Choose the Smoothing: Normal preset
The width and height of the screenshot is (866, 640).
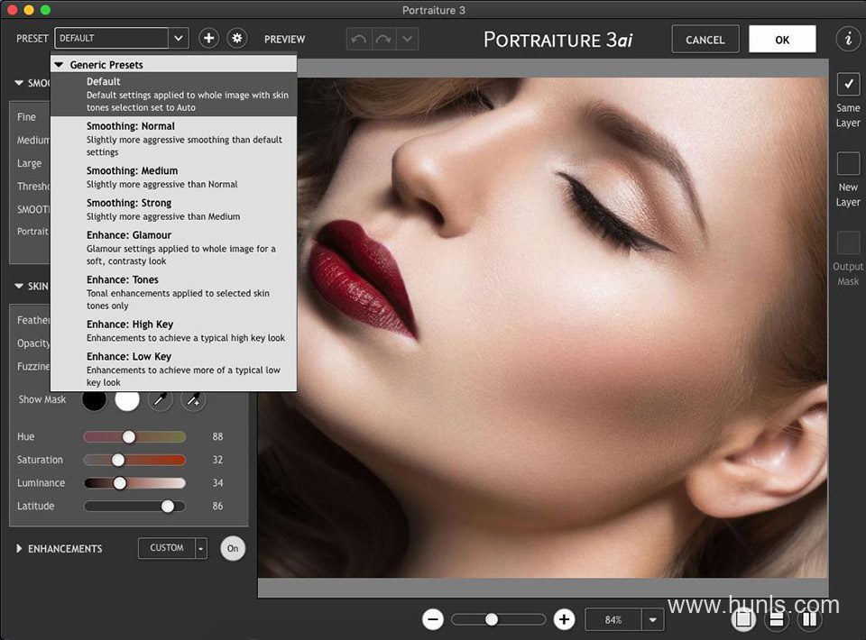[x=173, y=139]
